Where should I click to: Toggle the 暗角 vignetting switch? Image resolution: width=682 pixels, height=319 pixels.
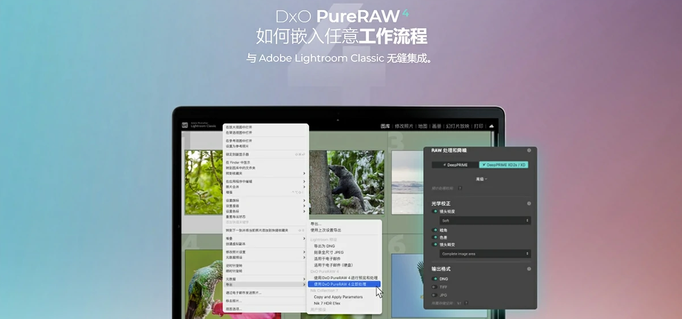point(434,230)
